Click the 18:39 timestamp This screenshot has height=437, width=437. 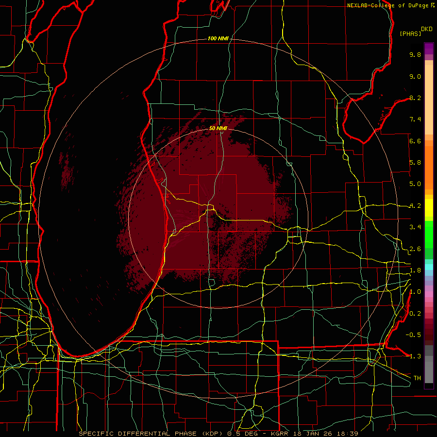348,434
